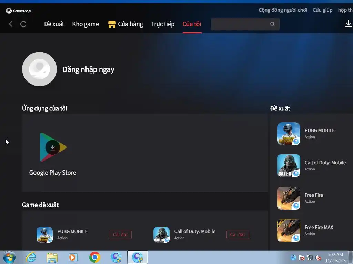Click inside the search box
This screenshot has width=353, height=264.
[245, 24]
